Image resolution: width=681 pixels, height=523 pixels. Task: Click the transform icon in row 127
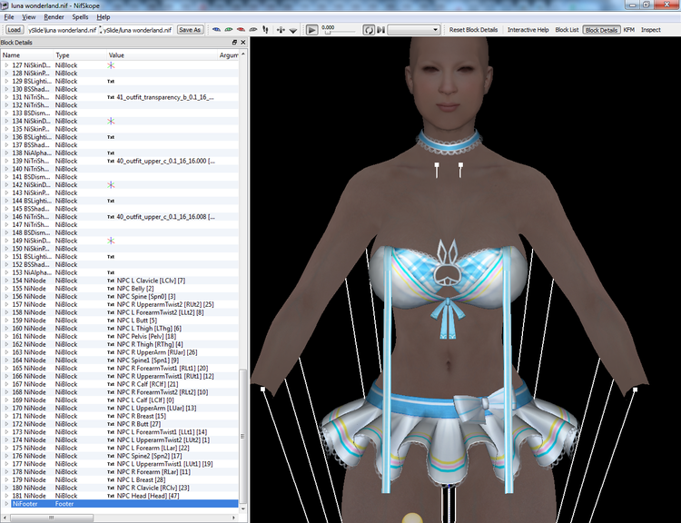pyautogui.click(x=111, y=65)
